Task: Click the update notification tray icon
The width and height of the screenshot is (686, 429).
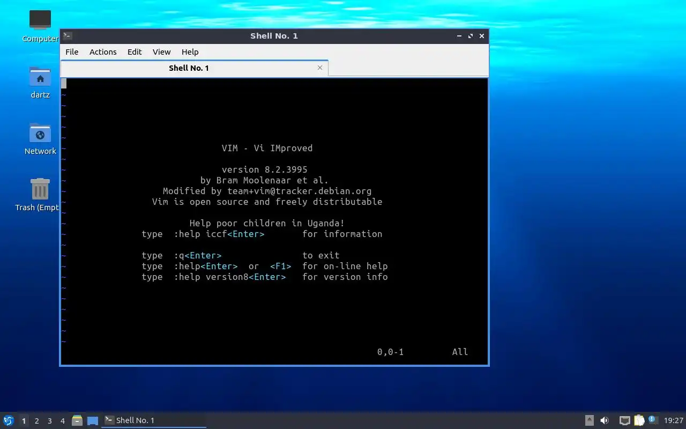Action: [x=653, y=420]
